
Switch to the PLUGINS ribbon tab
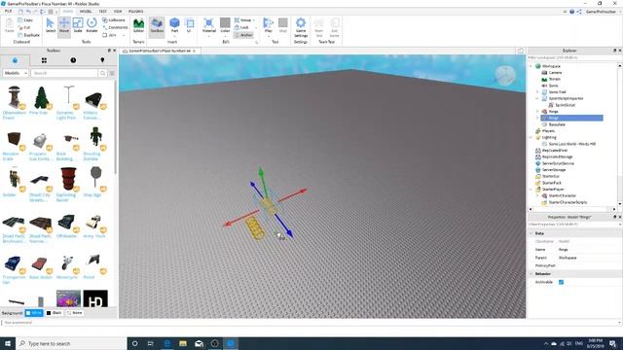136,11
